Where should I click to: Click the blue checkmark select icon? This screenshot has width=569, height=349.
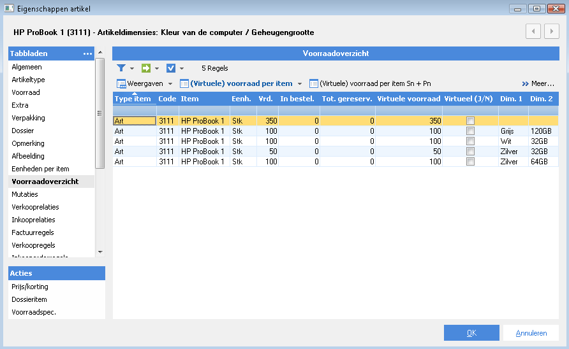(x=170, y=68)
